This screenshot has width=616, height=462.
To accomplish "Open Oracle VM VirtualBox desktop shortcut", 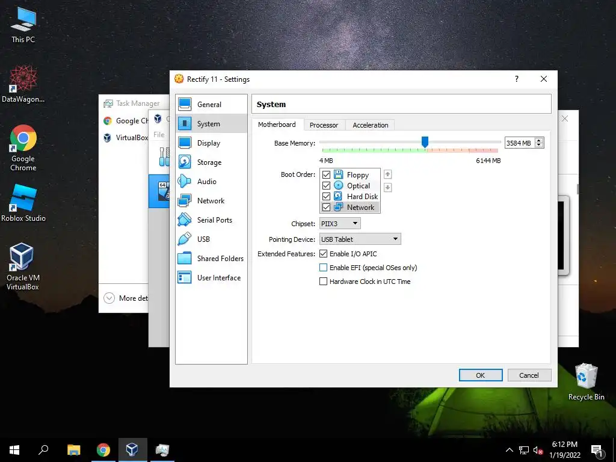I will click(x=22, y=266).
